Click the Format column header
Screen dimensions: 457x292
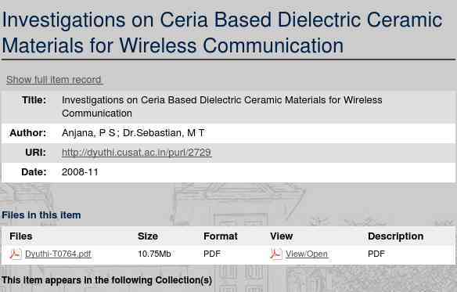click(x=221, y=236)
